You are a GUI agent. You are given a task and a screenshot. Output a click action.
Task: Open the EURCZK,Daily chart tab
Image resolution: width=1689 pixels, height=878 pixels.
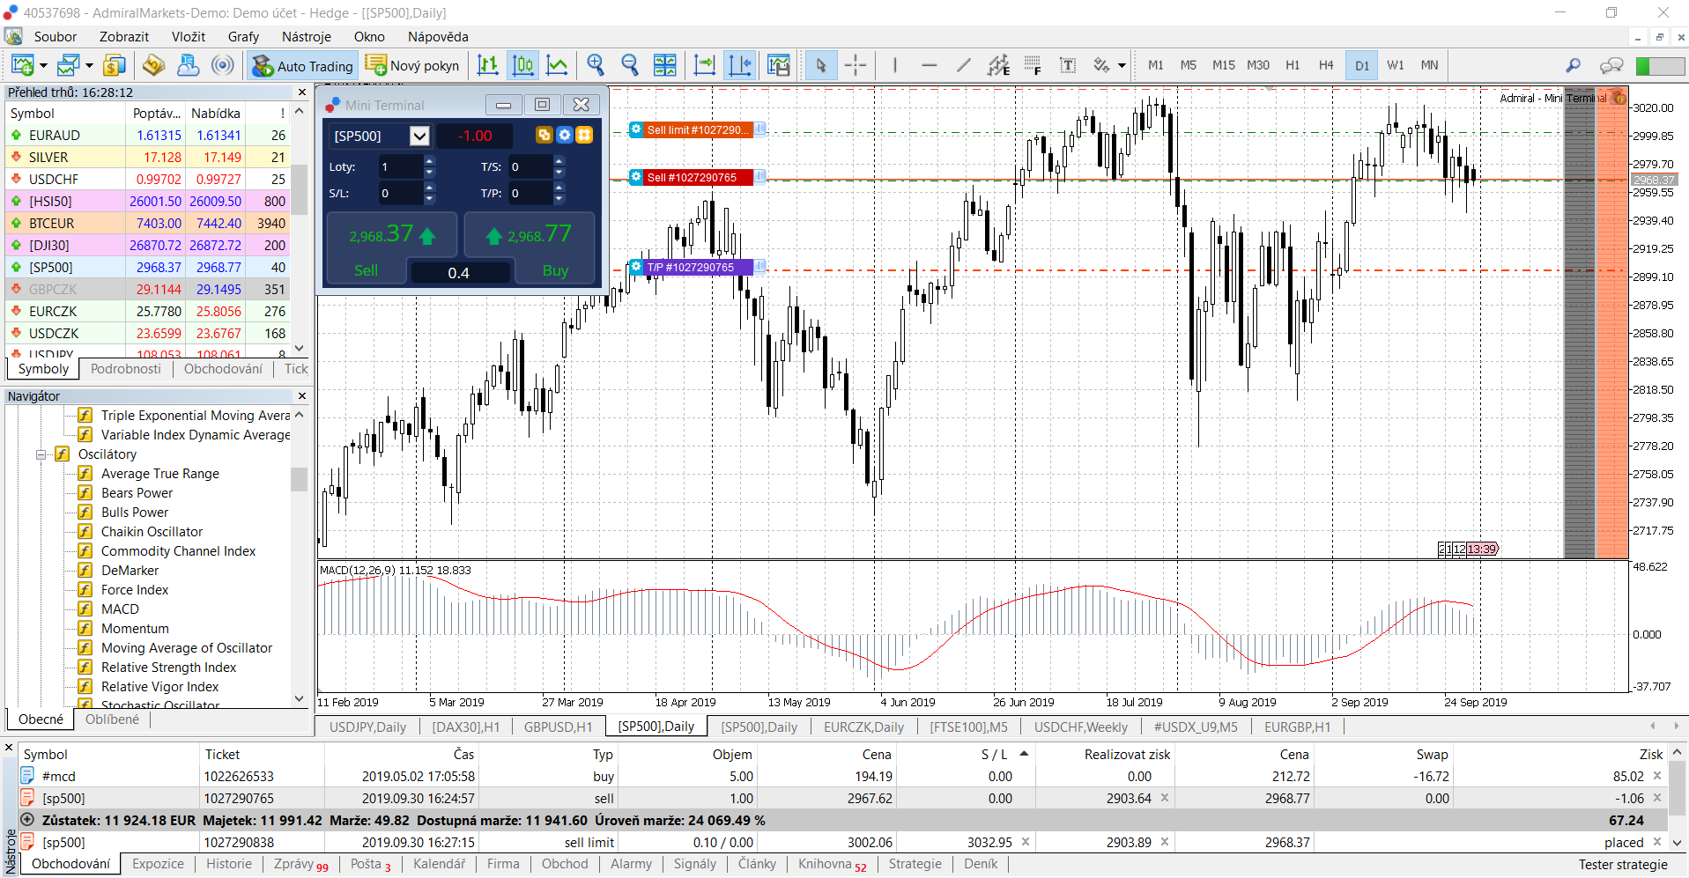click(x=863, y=727)
